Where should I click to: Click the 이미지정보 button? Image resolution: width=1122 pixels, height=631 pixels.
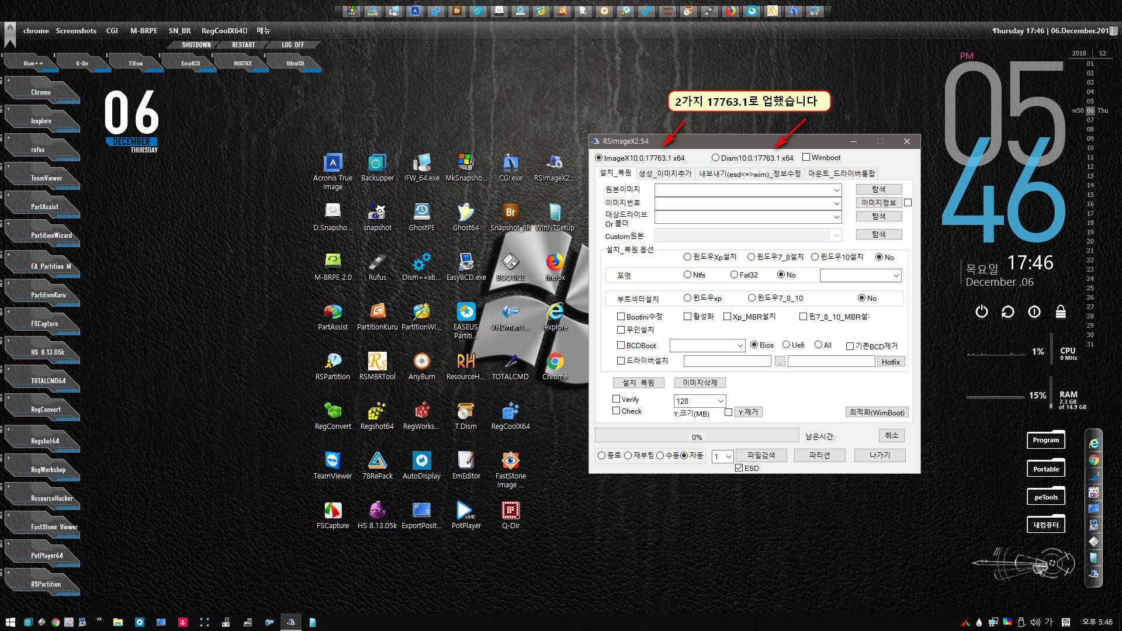(x=878, y=203)
